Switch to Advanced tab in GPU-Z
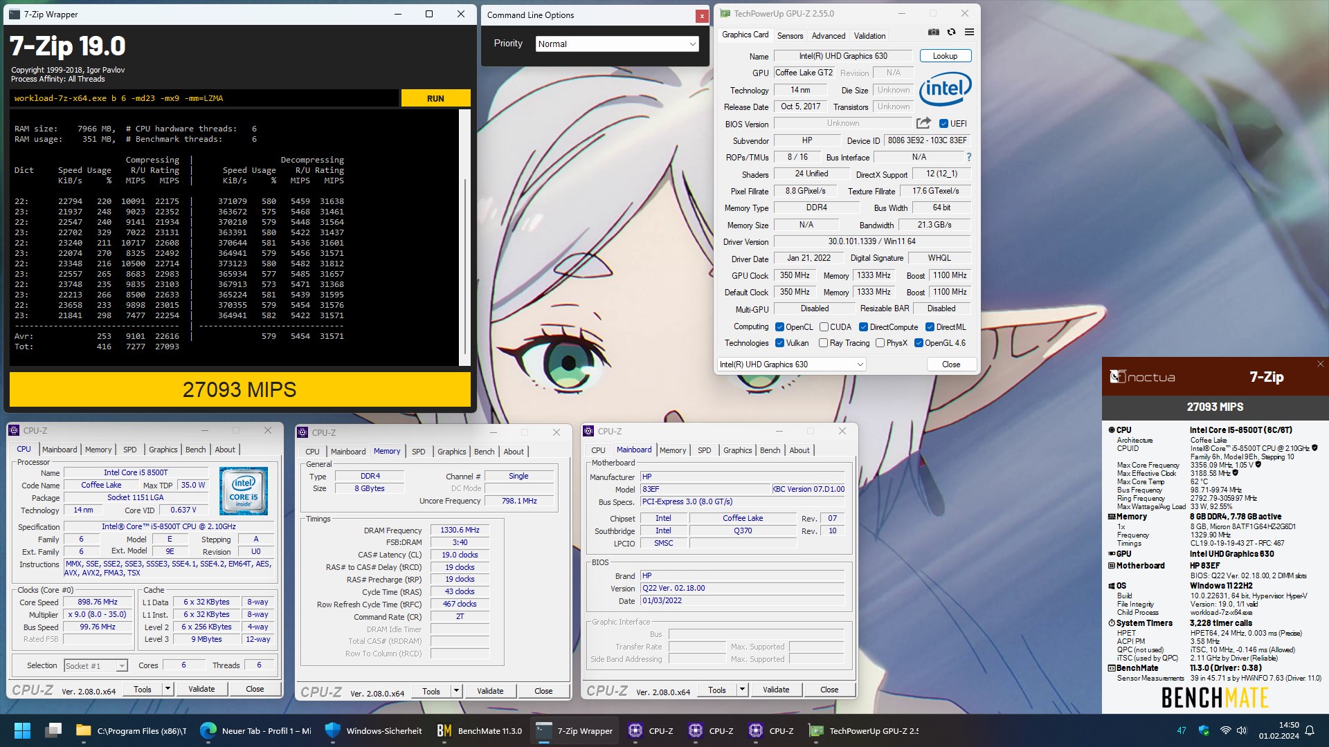Viewport: 1329px width, 747px height. pyautogui.click(x=828, y=36)
